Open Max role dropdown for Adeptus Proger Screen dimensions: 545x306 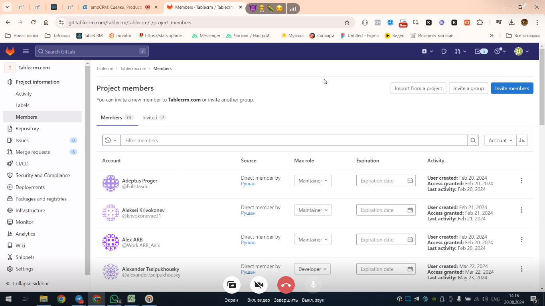click(x=313, y=180)
